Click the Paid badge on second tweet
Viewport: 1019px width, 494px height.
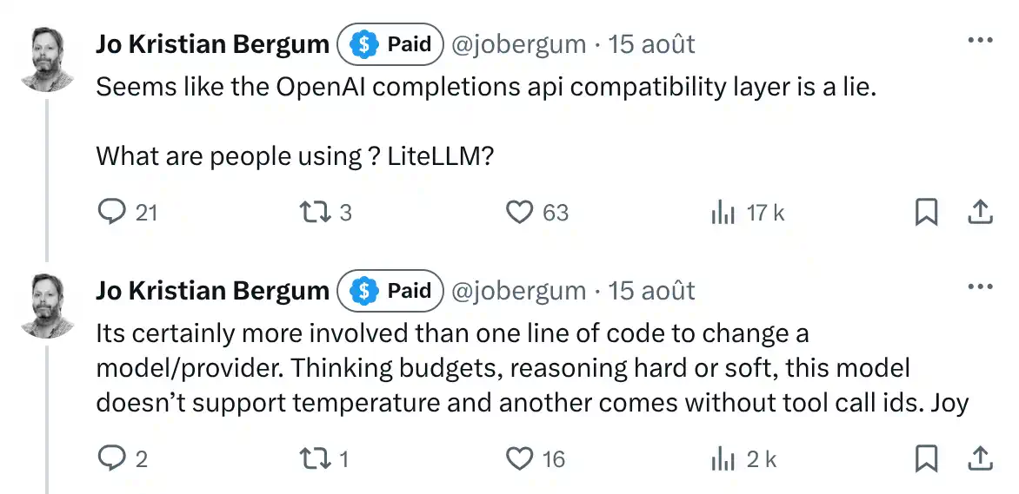[x=390, y=291]
